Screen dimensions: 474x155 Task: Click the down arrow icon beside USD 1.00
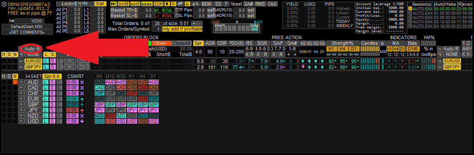pyautogui.click(x=82, y=121)
